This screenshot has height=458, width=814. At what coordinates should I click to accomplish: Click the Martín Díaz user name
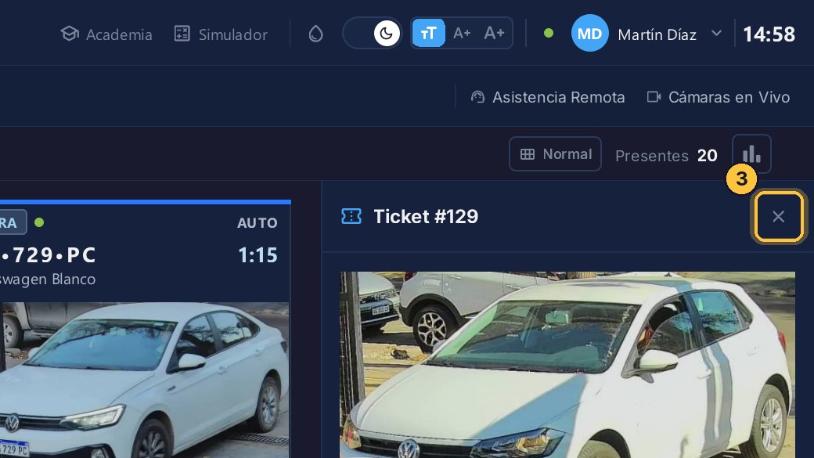pos(657,34)
